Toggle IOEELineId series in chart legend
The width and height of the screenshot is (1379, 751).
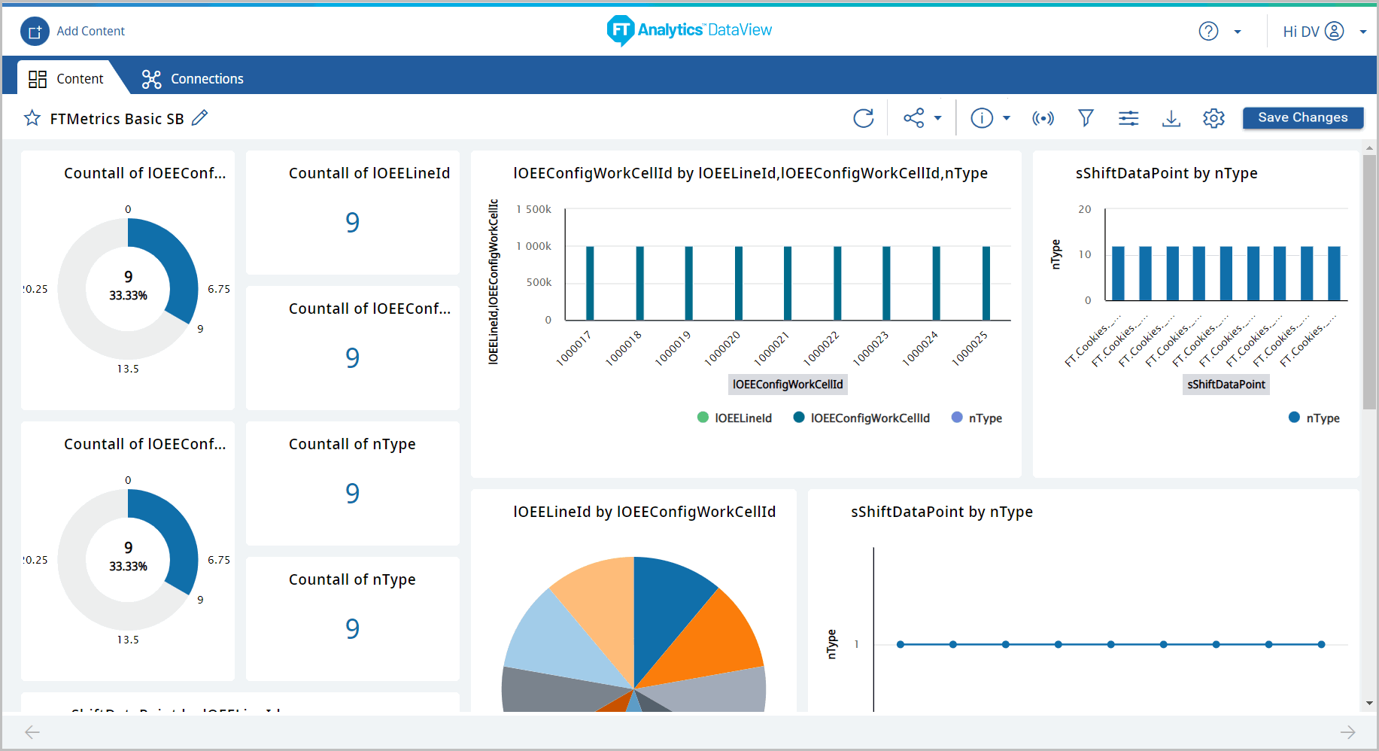734,418
